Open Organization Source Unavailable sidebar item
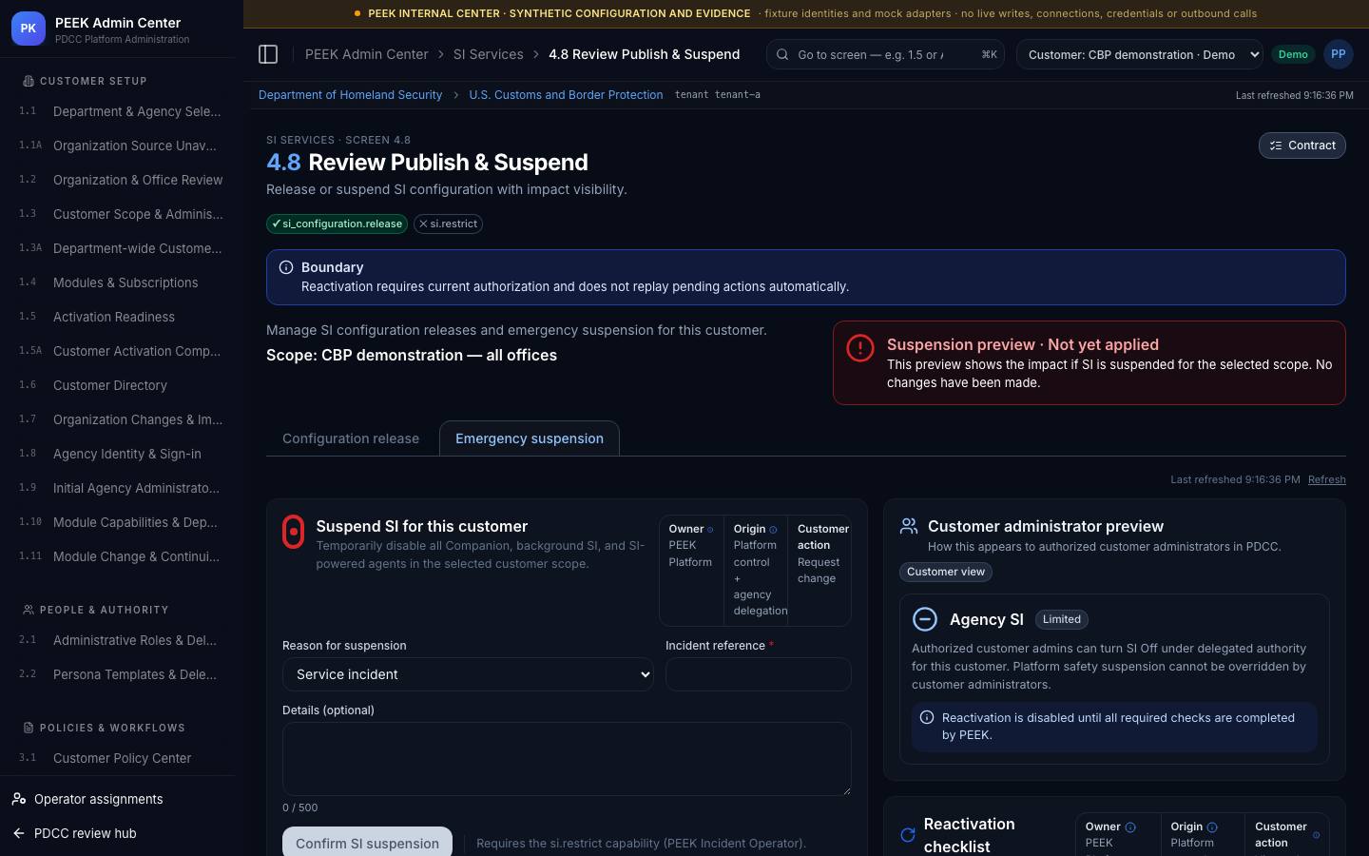The width and height of the screenshot is (1369, 856). click(122, 146)
